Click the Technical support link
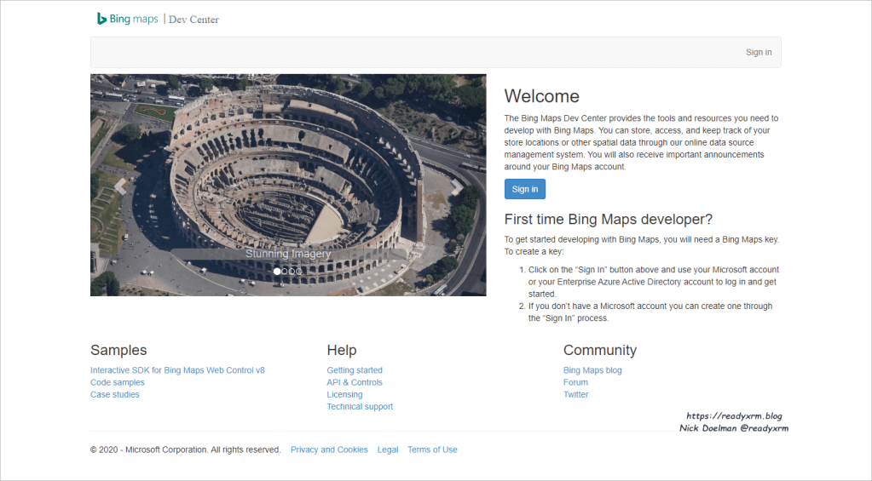 click(360, 406)
